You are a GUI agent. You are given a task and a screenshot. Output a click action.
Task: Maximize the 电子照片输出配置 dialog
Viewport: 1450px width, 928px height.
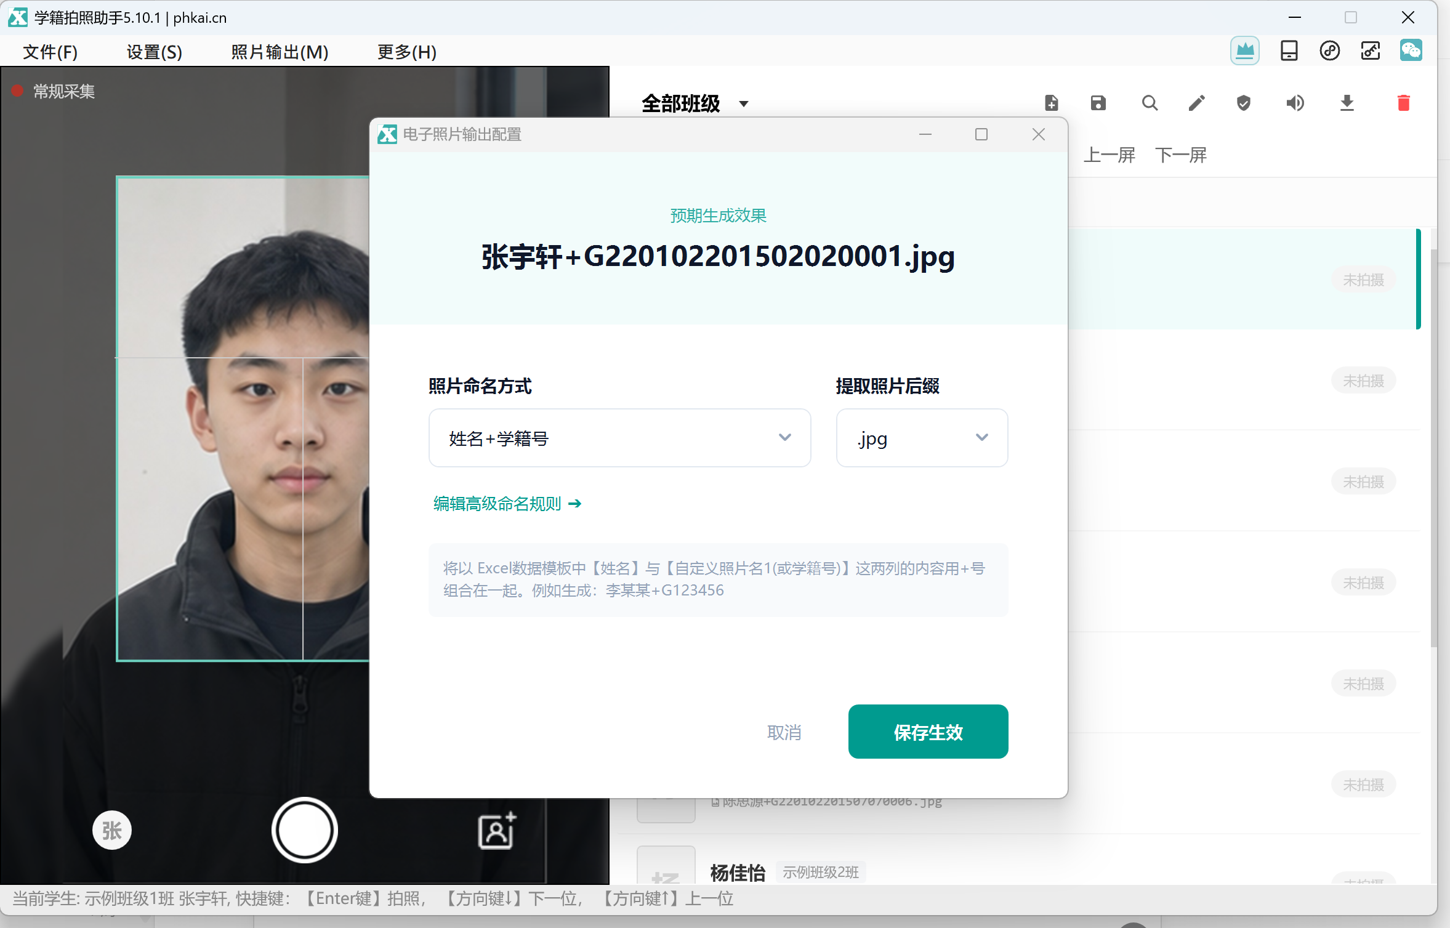[981, 134]
